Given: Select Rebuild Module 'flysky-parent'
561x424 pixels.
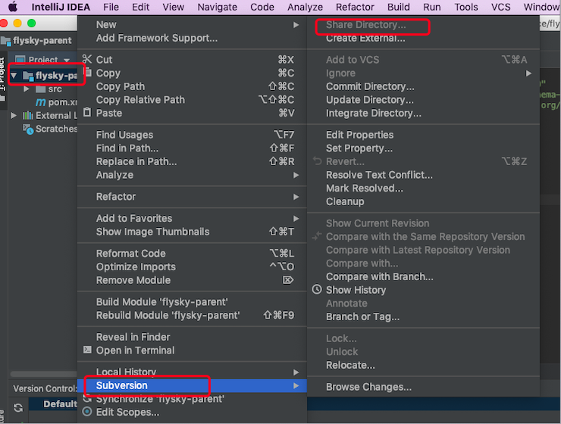Looking at the screenshot, I should 192,316.
